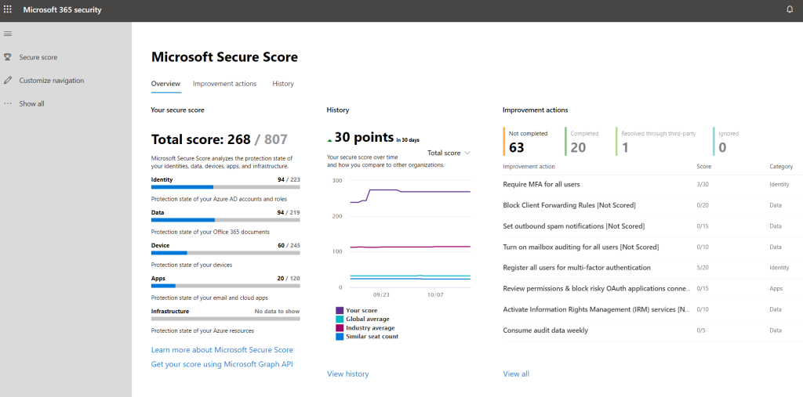The height and width of the screenshot is (397, 803).
Task: Select Show all in sidebar
Action: pyautogui.click(x=31, y=104)
